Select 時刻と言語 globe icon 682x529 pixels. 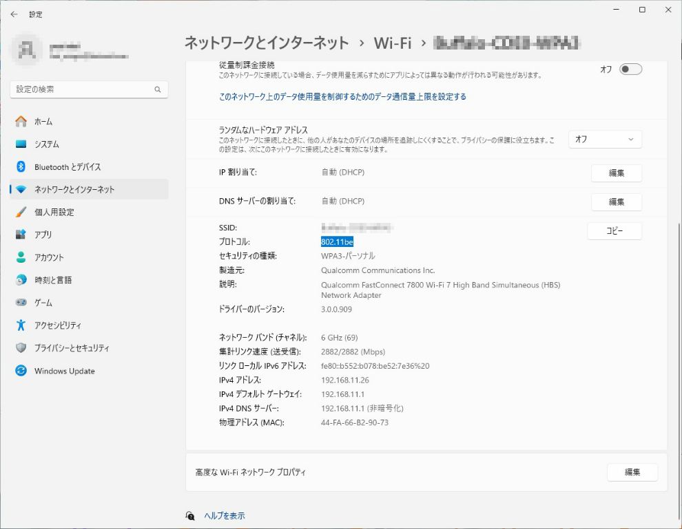point(21,280)
